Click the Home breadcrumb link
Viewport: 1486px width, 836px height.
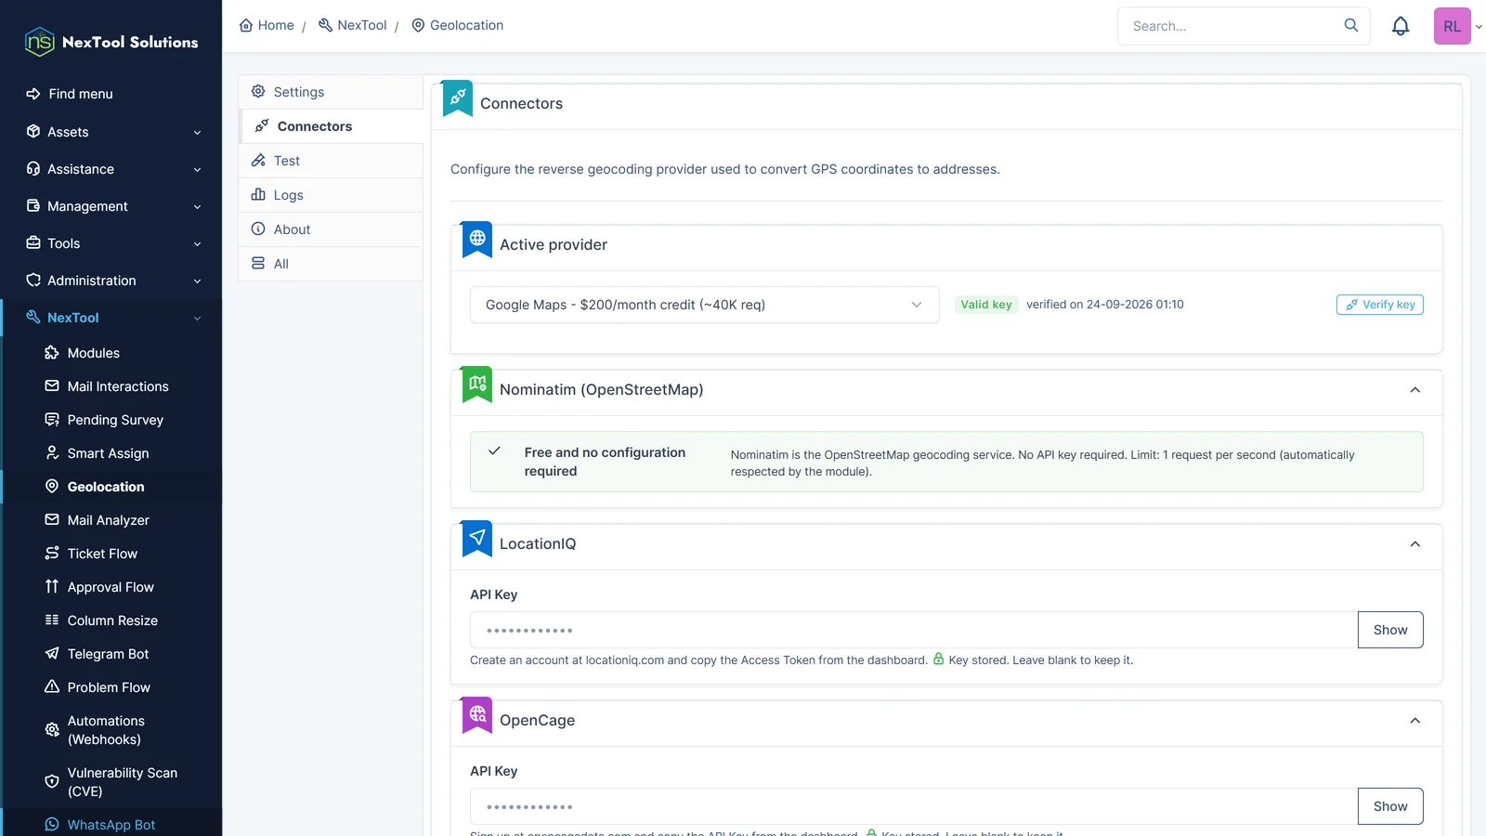[267, 25]
